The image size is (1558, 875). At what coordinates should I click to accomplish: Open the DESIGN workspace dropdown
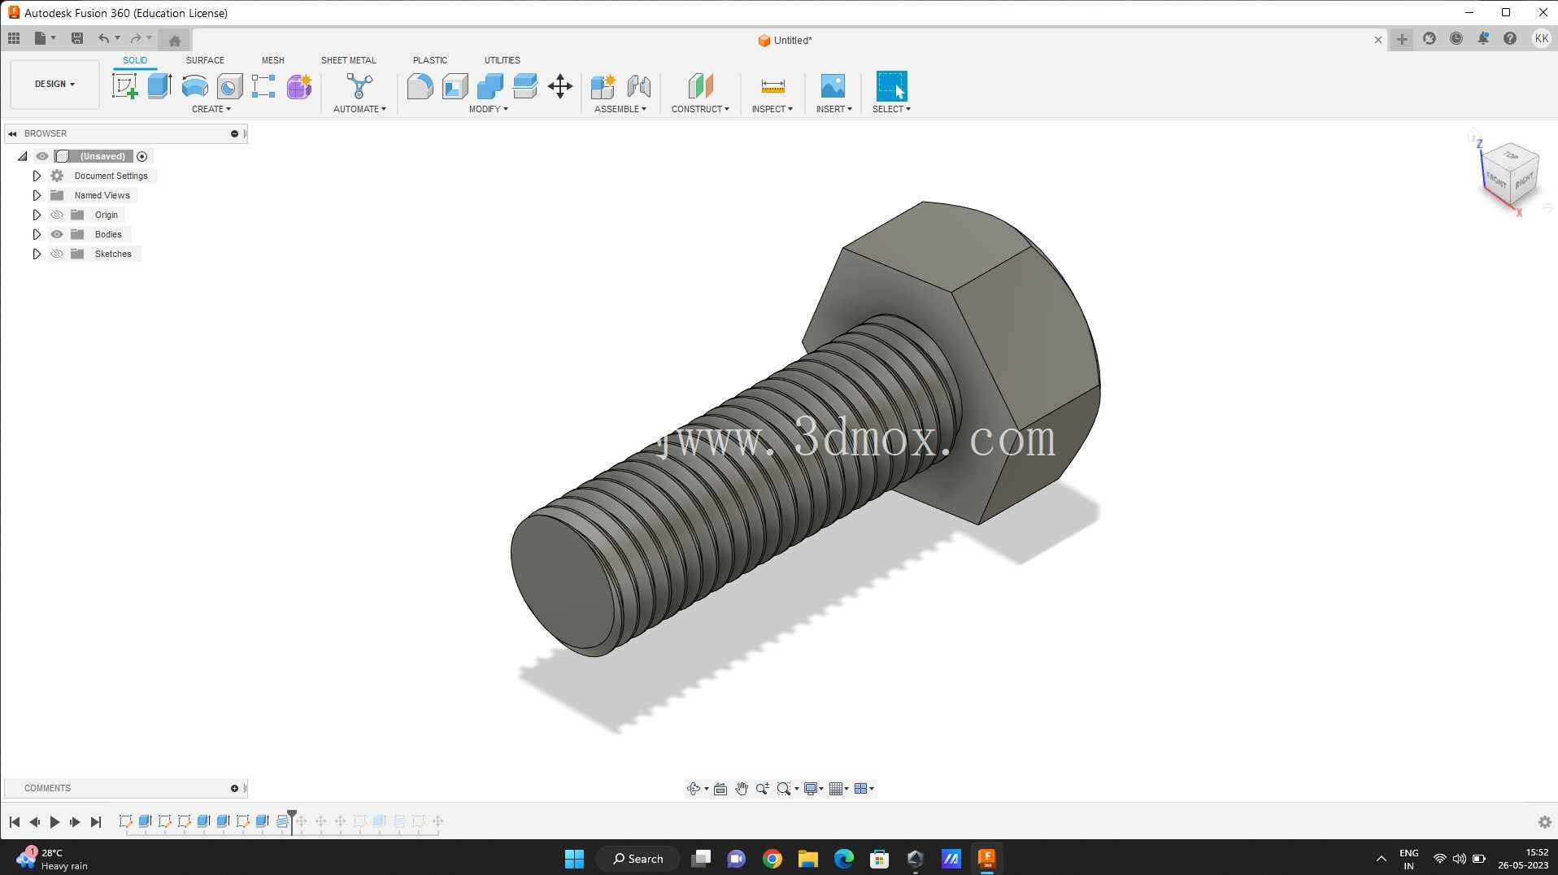coord(54,84)
